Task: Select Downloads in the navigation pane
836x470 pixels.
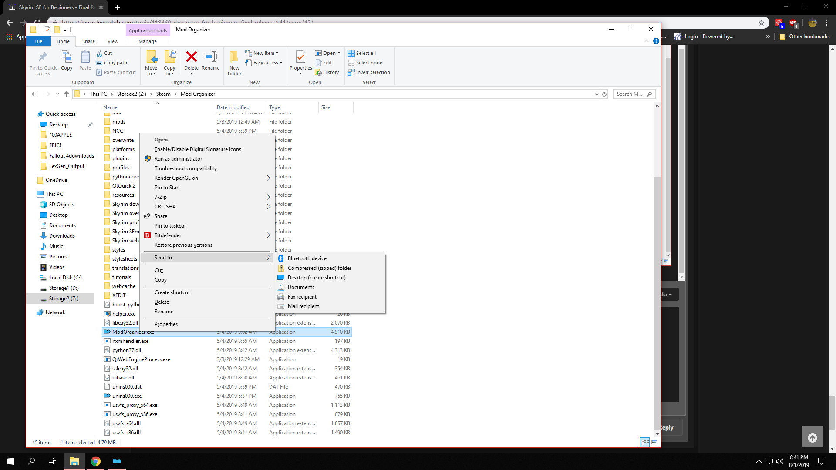Action: click(x=62, y=236)
